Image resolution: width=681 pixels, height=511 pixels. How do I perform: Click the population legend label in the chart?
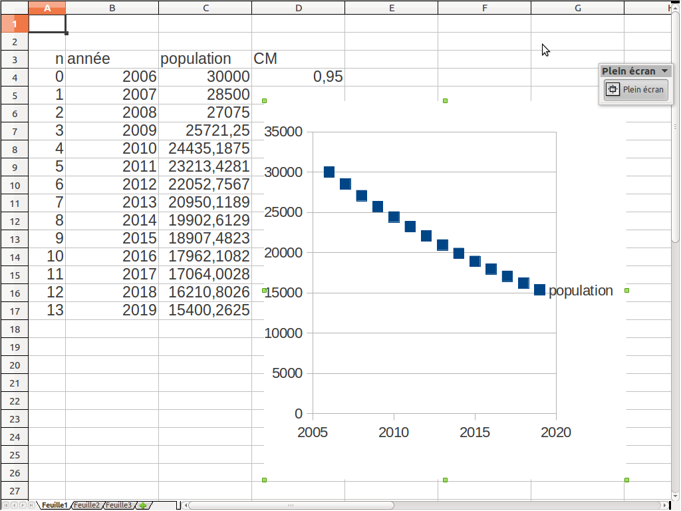581,291
